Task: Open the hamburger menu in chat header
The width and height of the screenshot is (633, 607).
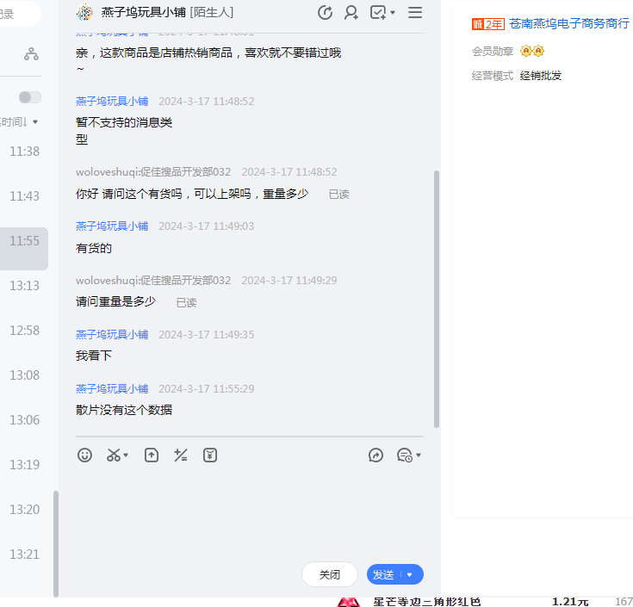Action: (415, 12)
